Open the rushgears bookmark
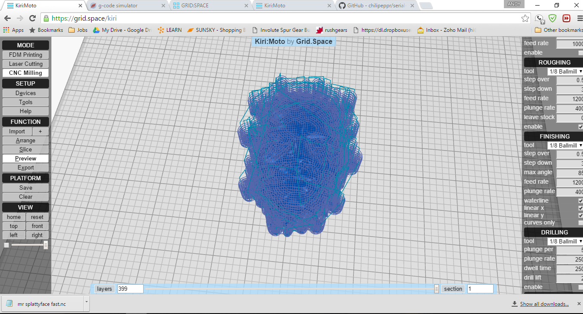583x314 pixels. 331,30
